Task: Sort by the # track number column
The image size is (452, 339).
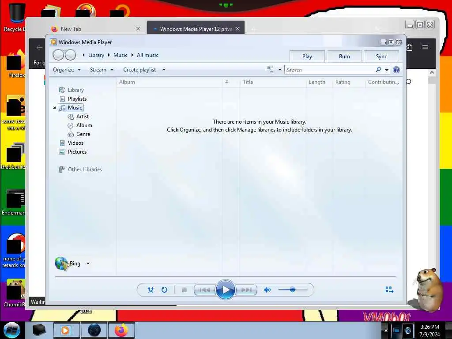Action: 230,82
